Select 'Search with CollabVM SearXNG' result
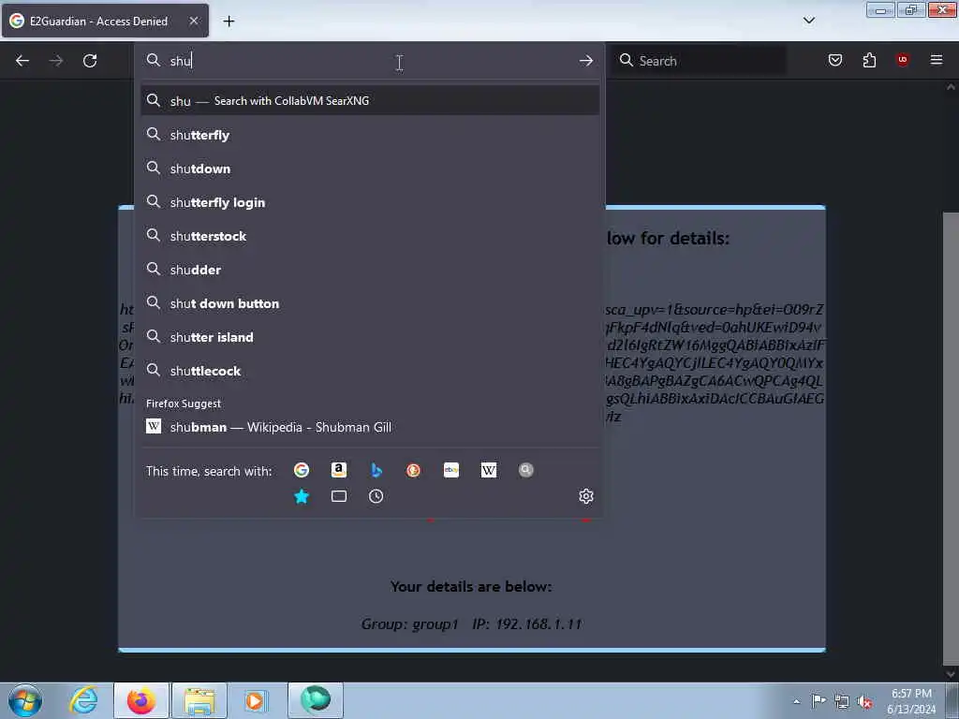The image size is (959, 719). click(x=370, y=101)
